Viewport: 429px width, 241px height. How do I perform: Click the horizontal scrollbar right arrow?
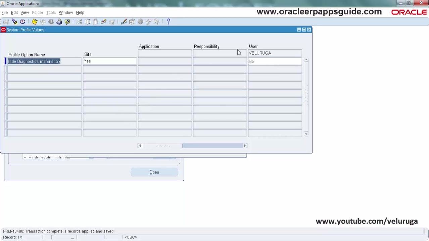coord(245,146)
